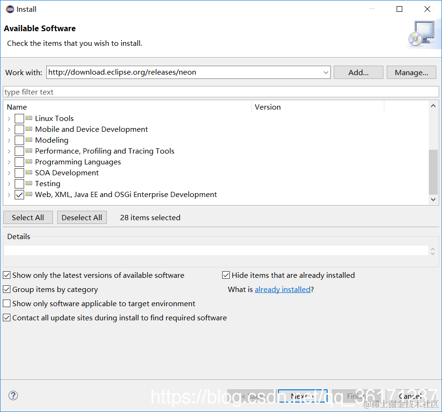Image resolution: width=442 pixels, height=412 pixels.
Task: Click the list scroll down arrow
Action: click(x=433, y=199)
